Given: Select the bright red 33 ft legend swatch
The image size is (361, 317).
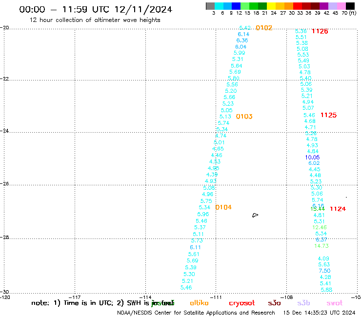Looking at the screenshot, I should point(298,6).
